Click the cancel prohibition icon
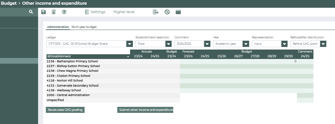The height and width of the screenshot is (124, 335). click(x=167, y=12)
